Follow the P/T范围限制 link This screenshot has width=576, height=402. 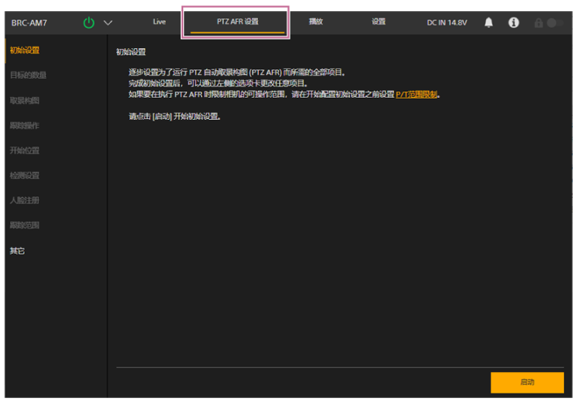417,95
